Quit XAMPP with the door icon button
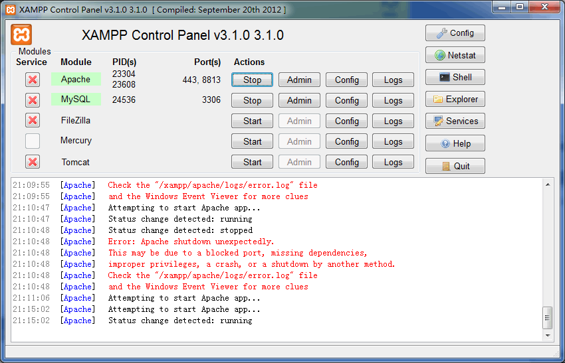 455,166
